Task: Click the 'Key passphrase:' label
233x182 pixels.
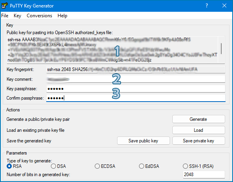Action: [22, 89]
